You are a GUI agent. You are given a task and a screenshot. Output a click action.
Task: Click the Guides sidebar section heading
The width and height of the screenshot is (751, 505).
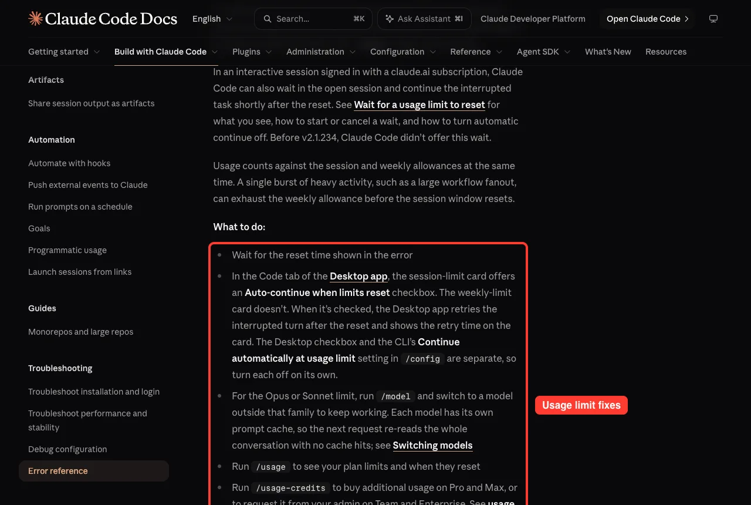42,308
